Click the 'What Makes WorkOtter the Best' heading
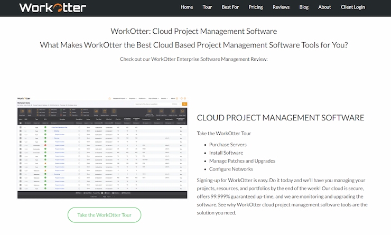Screen dimensions: 391x235 tap(194, 45)
